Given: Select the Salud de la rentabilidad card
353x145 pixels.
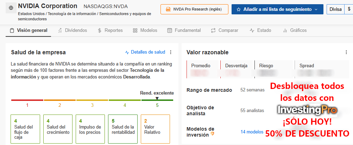Looking at the screenshot, I should coord(123,129).
